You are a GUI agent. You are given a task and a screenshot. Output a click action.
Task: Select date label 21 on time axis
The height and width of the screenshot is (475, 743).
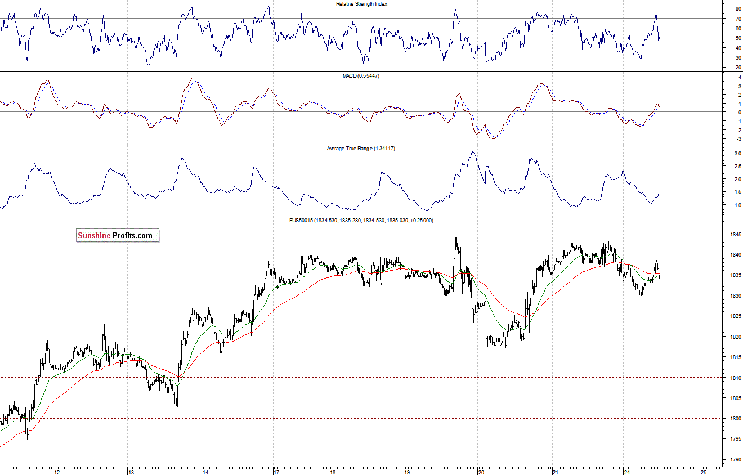(555, 472)
